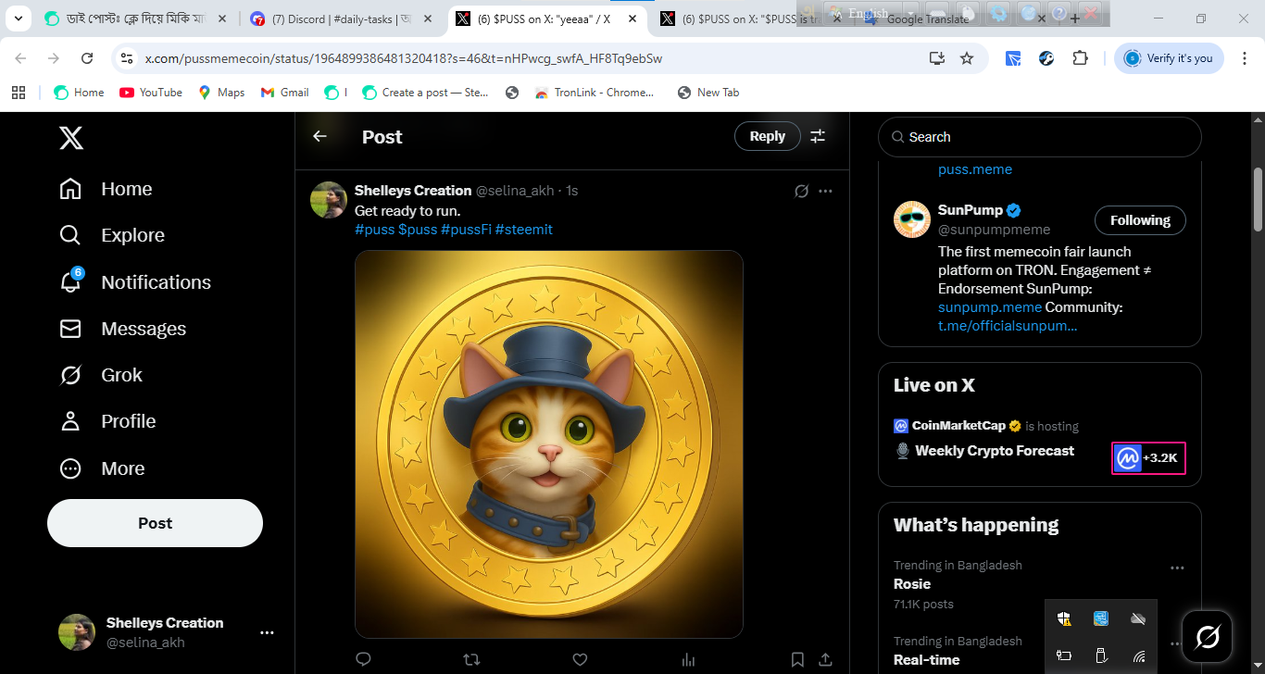Open SunPump profile avatar
The height and width of the screenshot is (674, 1265).
tap(912, 219)
